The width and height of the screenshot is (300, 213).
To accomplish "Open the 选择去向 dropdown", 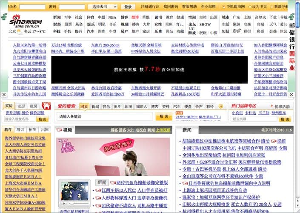I will click(x=103, y=7).
